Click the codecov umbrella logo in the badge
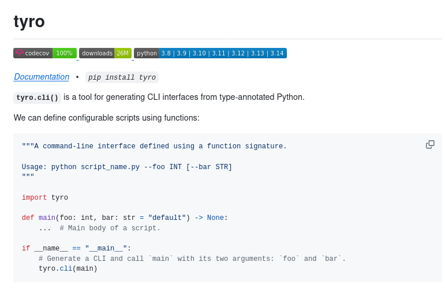The image size is (445, 288). point(19,53)
